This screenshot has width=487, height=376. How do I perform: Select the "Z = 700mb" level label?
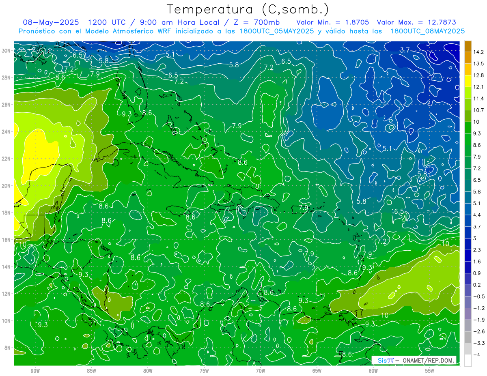point(257,22)
